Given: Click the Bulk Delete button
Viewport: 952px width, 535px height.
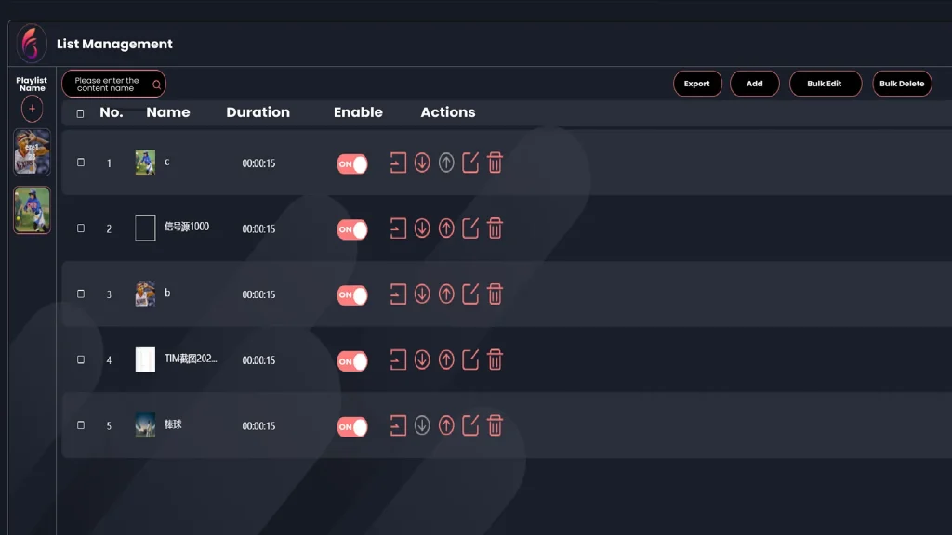Looking at the screenshot, I should [x=902, y=84].
